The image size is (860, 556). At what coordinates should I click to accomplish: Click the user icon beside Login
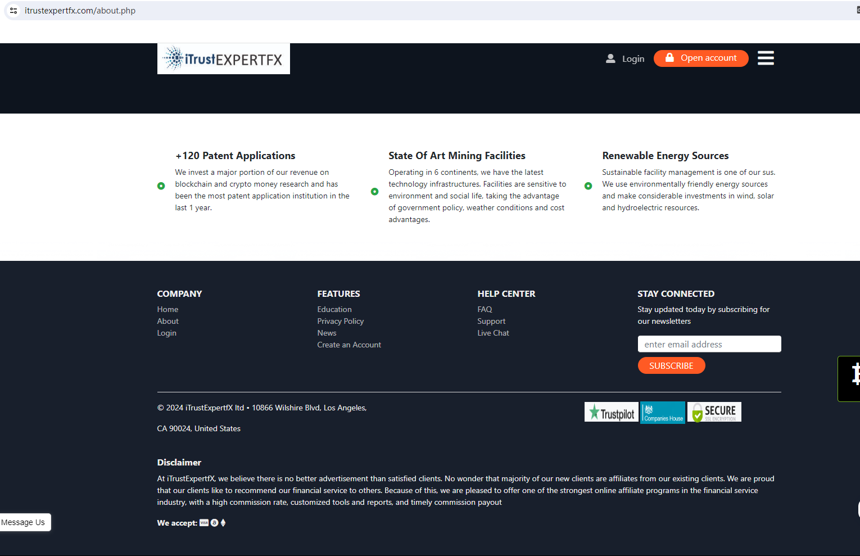[610, 58]
